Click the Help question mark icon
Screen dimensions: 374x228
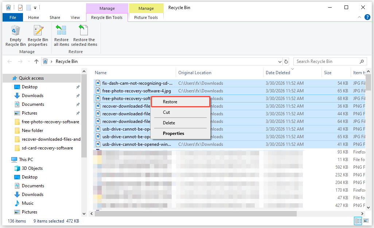pyautogui.click(x=367, y=17)
